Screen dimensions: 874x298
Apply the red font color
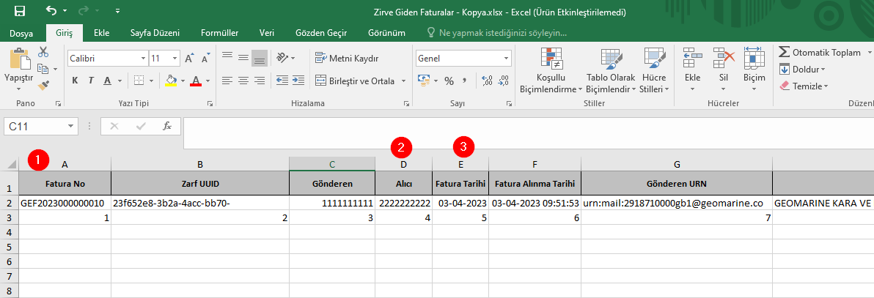click(196, 81)
